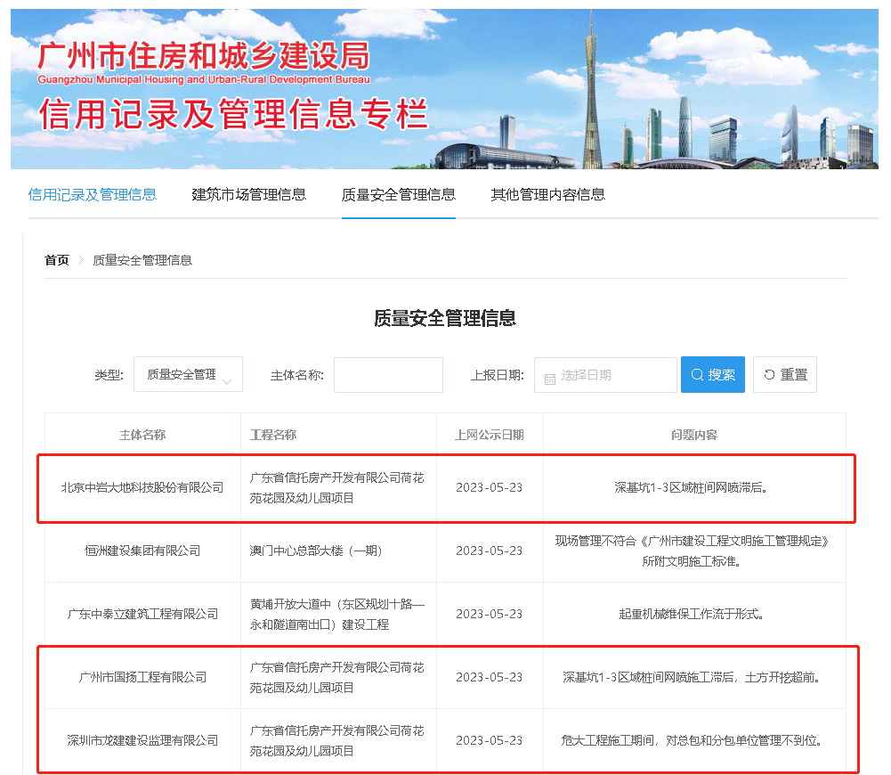Go to 首页 breadcrumb link
This screenshot has width=891, height=775.
(57, 260)
